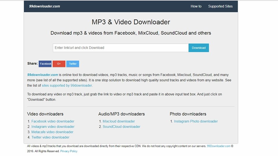The width and height of the screenshot is (278, 156).
Task: Share on Twitter button
Action: [73, 64]
